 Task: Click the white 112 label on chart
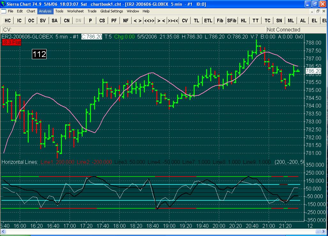[39, 54]
